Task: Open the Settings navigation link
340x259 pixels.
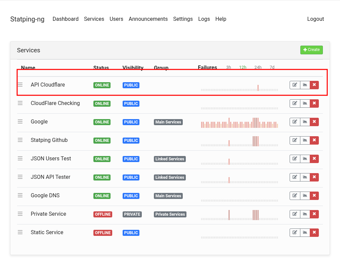Action: [x=183, y=19]
